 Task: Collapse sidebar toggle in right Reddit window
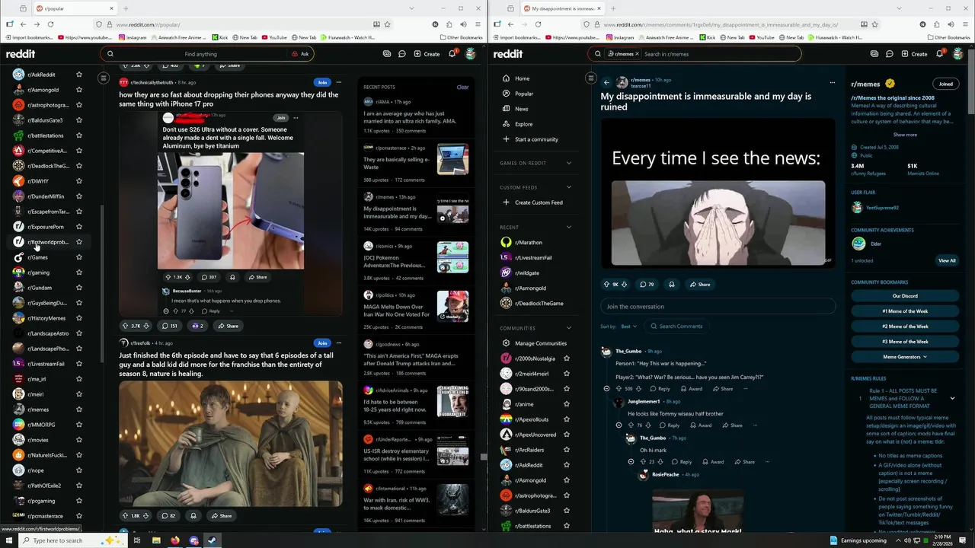pos(590,78)
